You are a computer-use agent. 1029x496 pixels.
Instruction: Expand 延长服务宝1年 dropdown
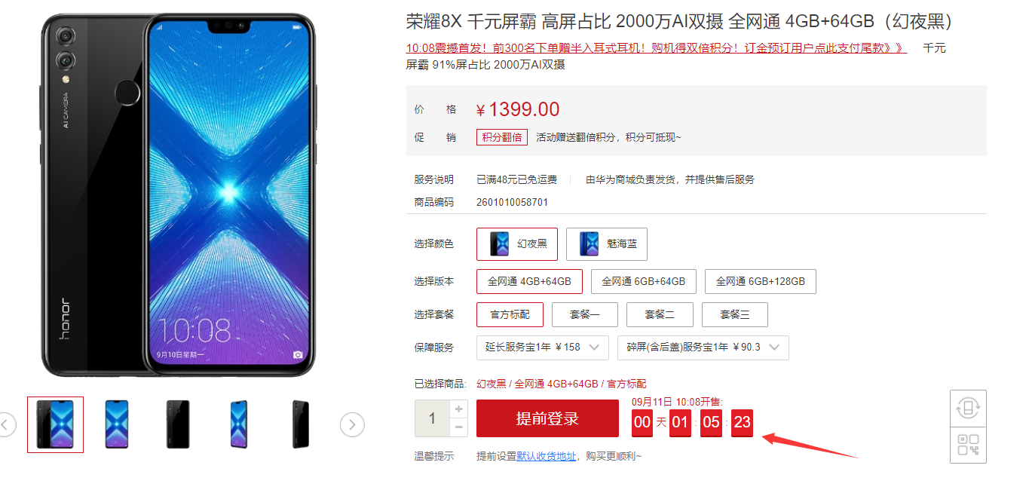(543, 348)
